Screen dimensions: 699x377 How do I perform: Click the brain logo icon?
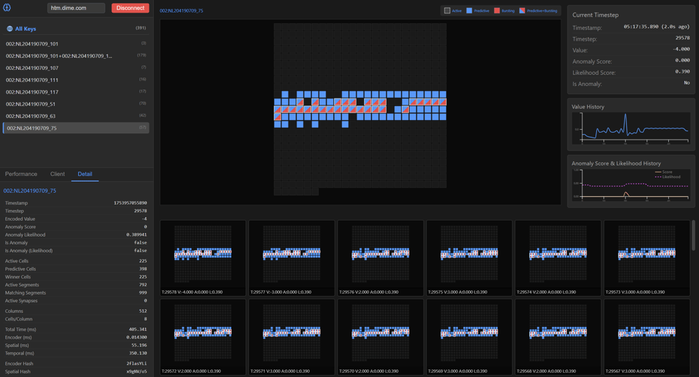point(7,8)
